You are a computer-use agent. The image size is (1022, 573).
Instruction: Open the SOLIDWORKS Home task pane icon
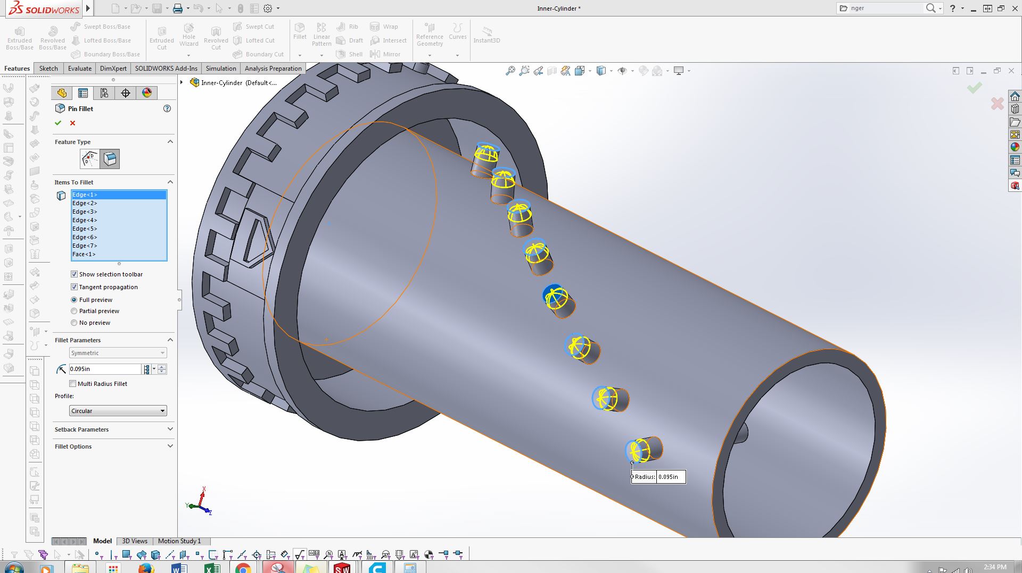click(1015, 96)
